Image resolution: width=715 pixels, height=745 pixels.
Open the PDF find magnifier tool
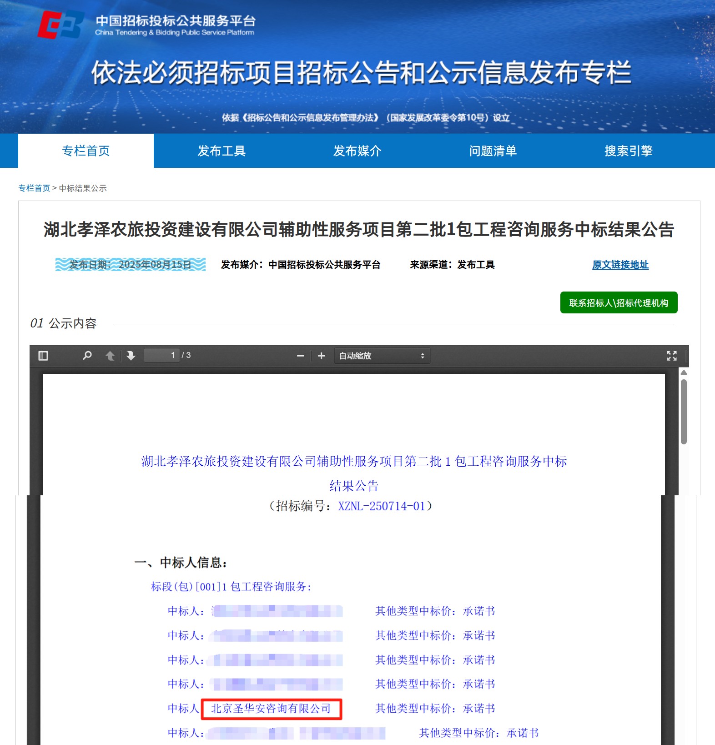point(87,356)
